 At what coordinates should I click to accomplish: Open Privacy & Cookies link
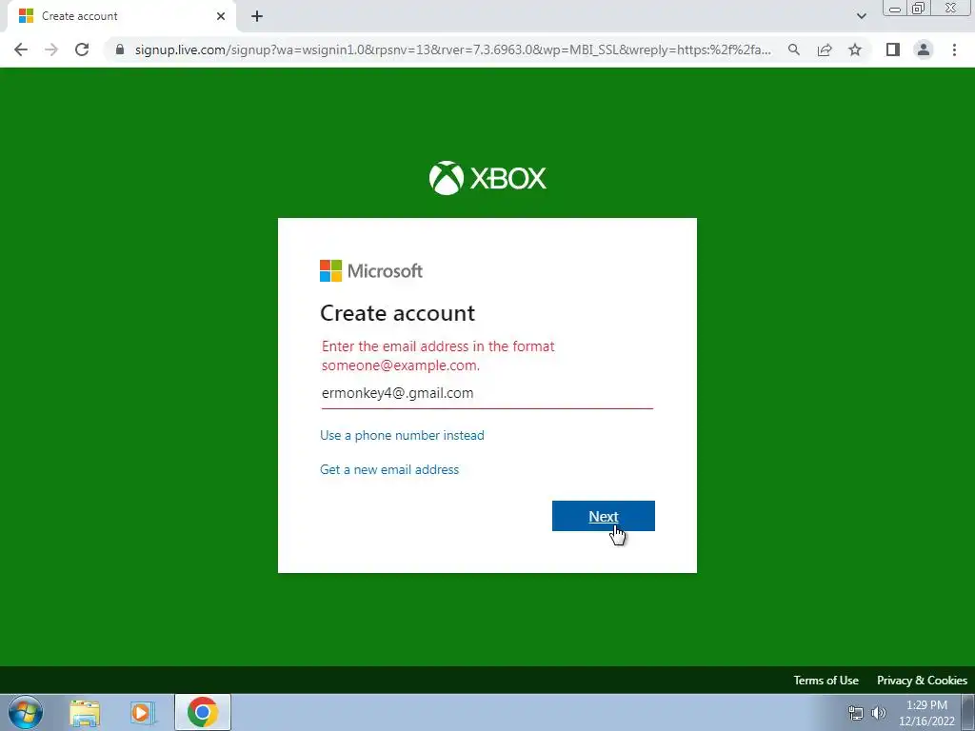[x=922, y=680]
